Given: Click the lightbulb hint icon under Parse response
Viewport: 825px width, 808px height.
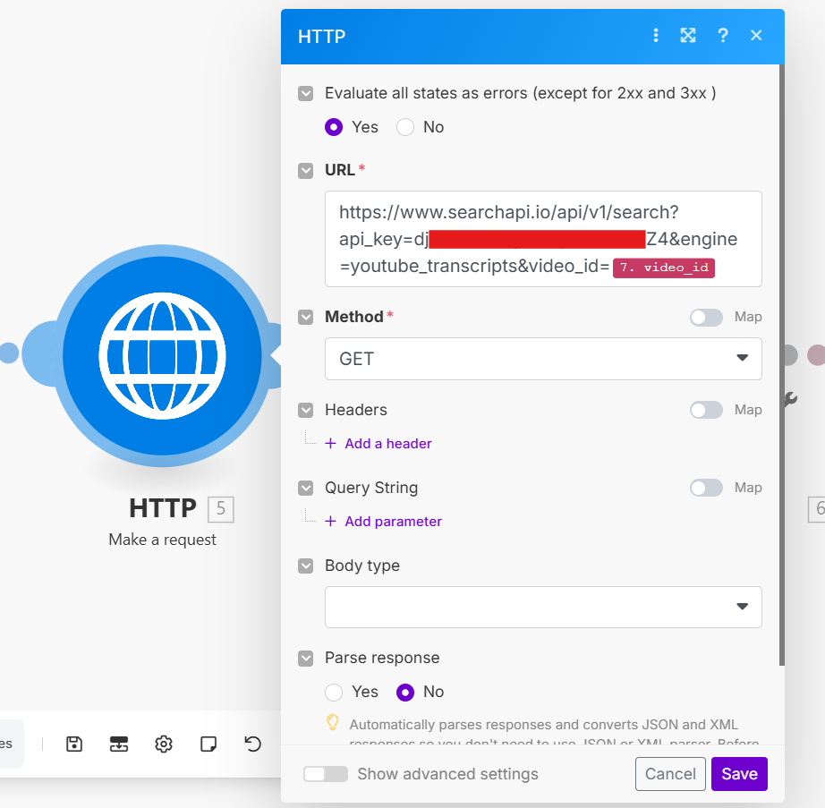Looking at the screenshot, I should [333, 723].
